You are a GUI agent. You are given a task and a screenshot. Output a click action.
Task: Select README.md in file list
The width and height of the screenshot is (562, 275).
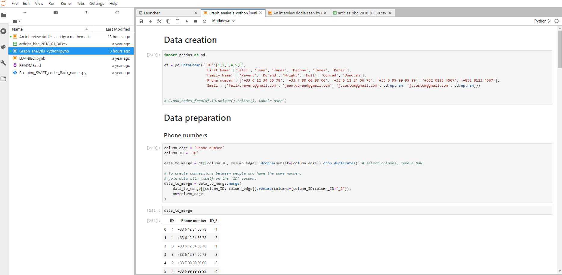pos(71,65)
